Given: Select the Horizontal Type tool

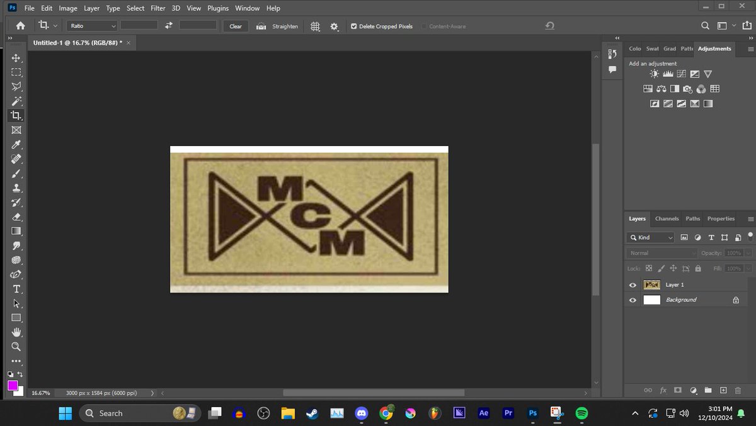Looking at the screenshot, I should pos(16,289).
